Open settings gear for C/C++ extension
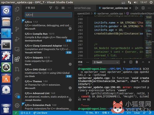 (70, 29)
